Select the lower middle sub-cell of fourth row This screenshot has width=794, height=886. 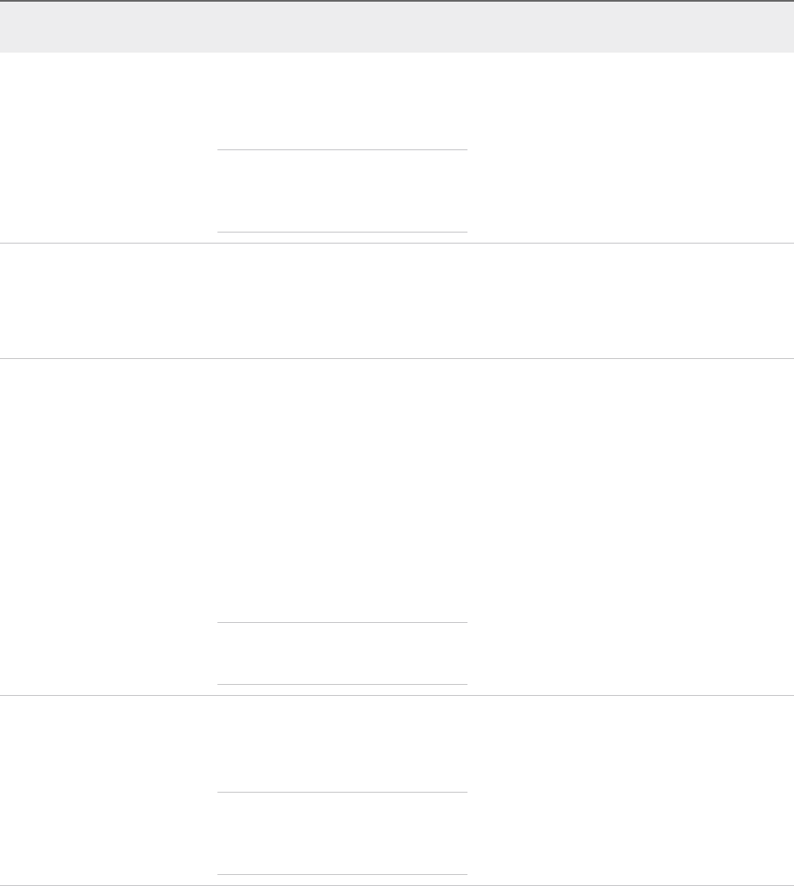(342, 833)
